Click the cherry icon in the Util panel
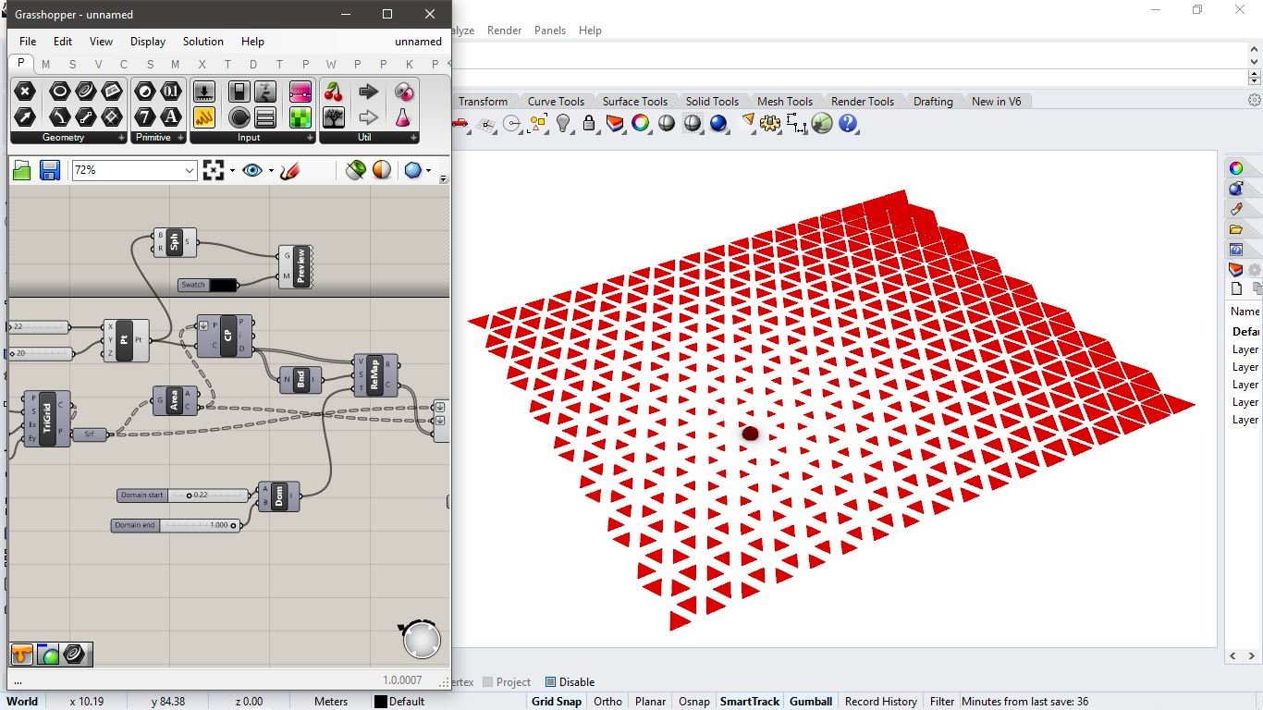The height and width of the screenshot is (710, 1263). click(334, 92)
